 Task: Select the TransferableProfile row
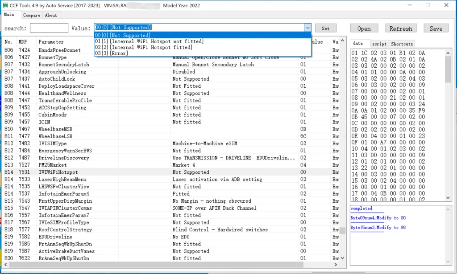pyautogui.click(x=171, y=100)
